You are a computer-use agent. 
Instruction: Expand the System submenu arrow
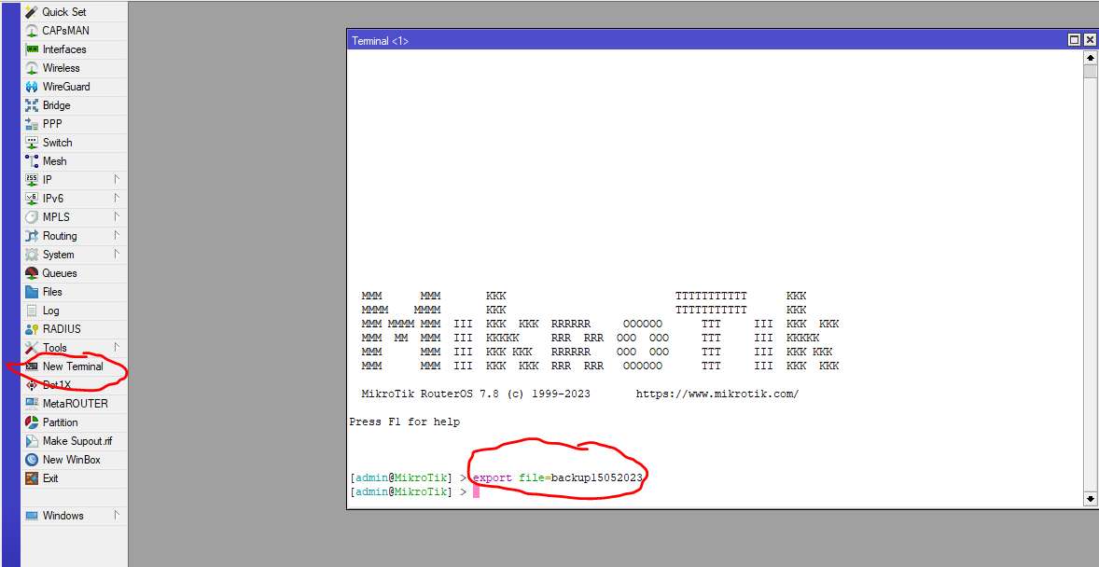(x=117, y=254)
